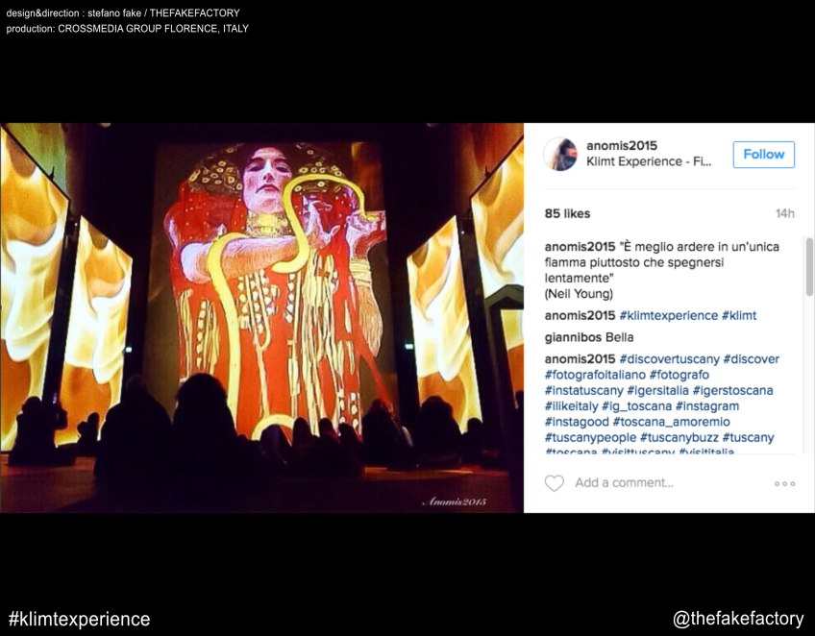Click the Follow button
The width and height of the screenshot is (815, 636).
[763, 155]
